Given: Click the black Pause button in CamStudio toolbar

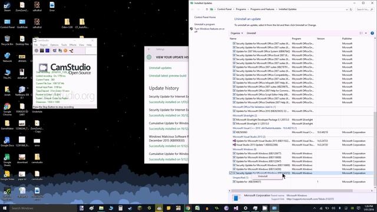Looking at the screenshot, I should tap(42, 51).
